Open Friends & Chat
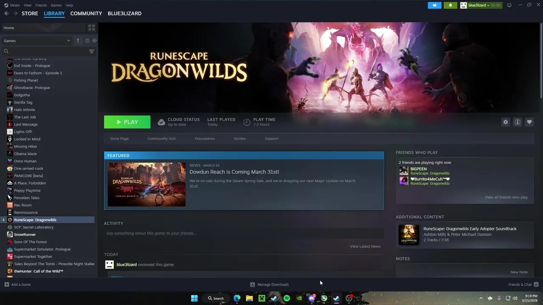The height and width of the screenshot is (305, 543). 523,285
